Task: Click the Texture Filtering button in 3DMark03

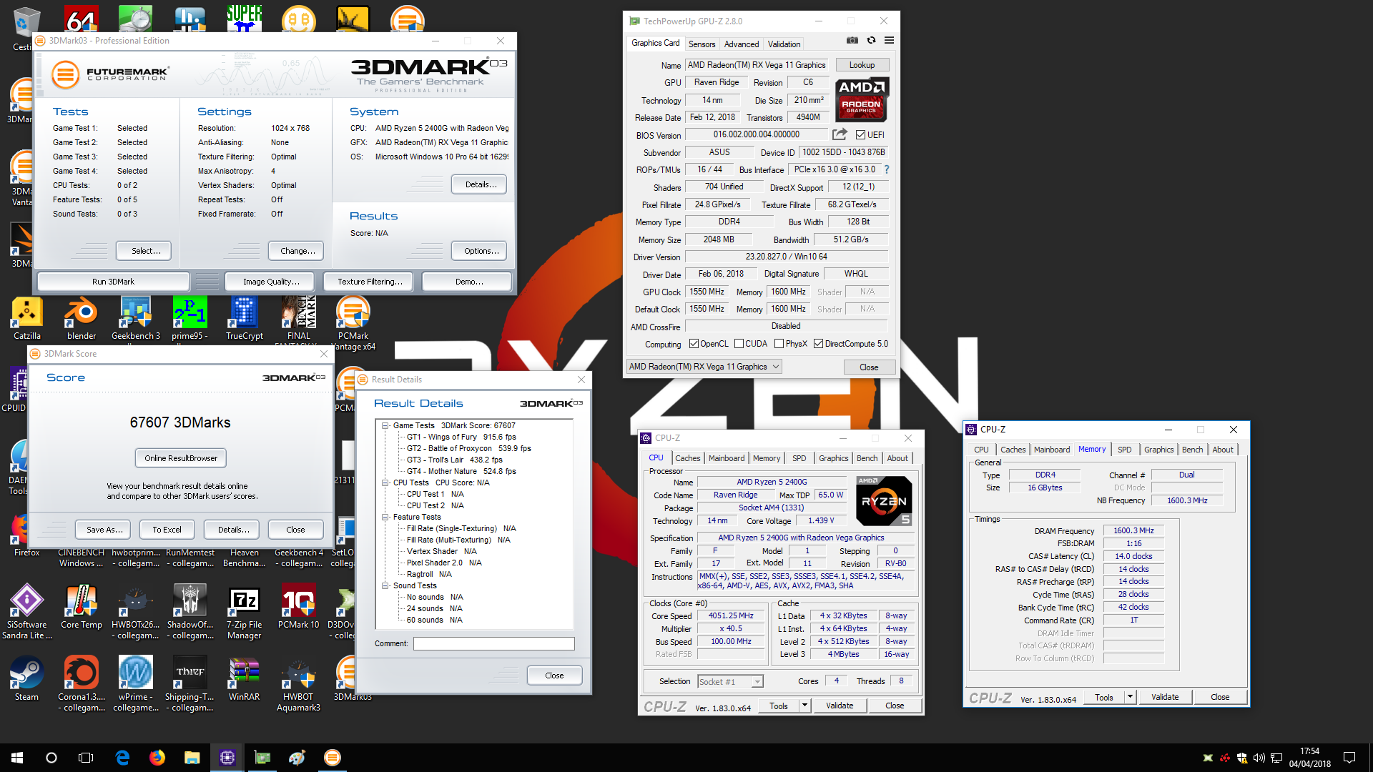Action: click(x=370, y=282)
